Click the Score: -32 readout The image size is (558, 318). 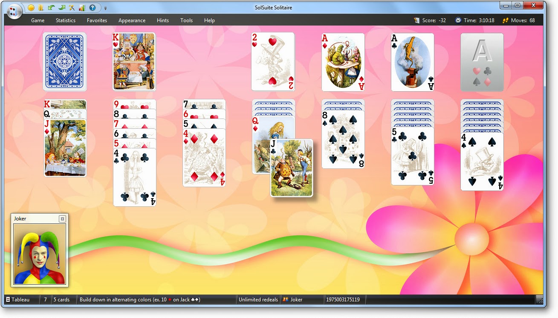pos(434,20)
